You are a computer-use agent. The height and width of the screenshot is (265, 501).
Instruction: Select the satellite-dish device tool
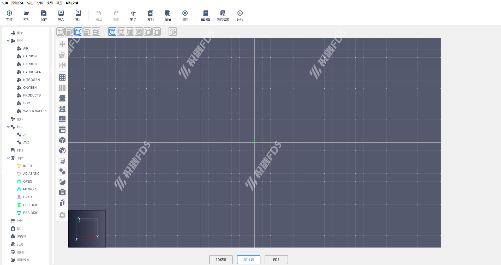click(62, 182)
